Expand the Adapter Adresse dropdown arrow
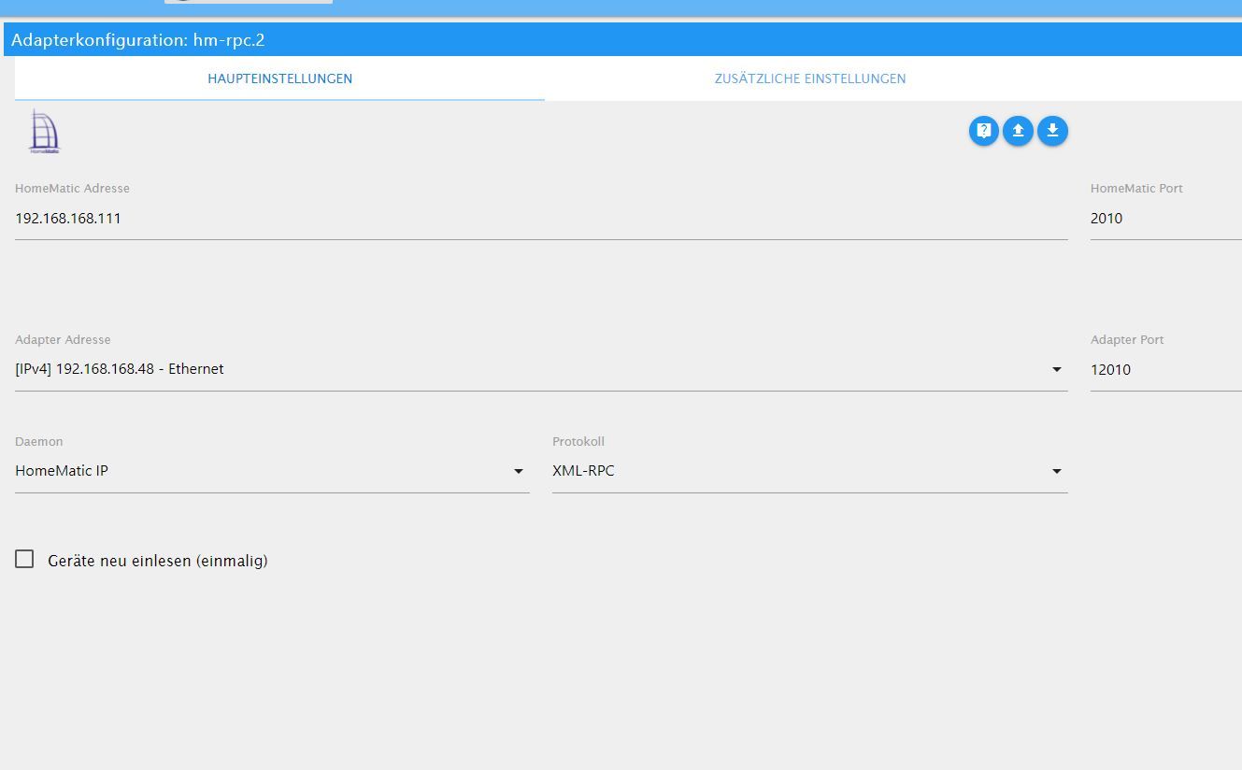 1057,369
